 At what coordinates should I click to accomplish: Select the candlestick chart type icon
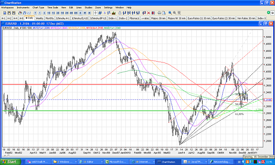coord(20,13)
